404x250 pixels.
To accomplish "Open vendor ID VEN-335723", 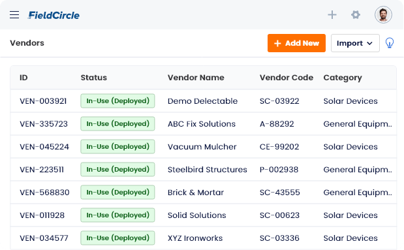I will pyautogui.click(x=44, y=124).
